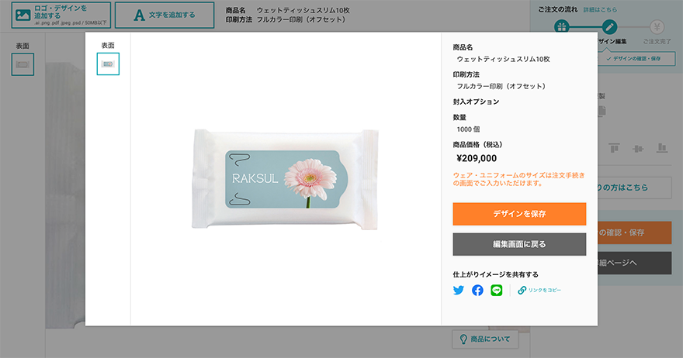Image resolution: width=683 pixels, height=358 pixels.
Task: Click the align-bottom icon
Action: click(x=661, y=148)
